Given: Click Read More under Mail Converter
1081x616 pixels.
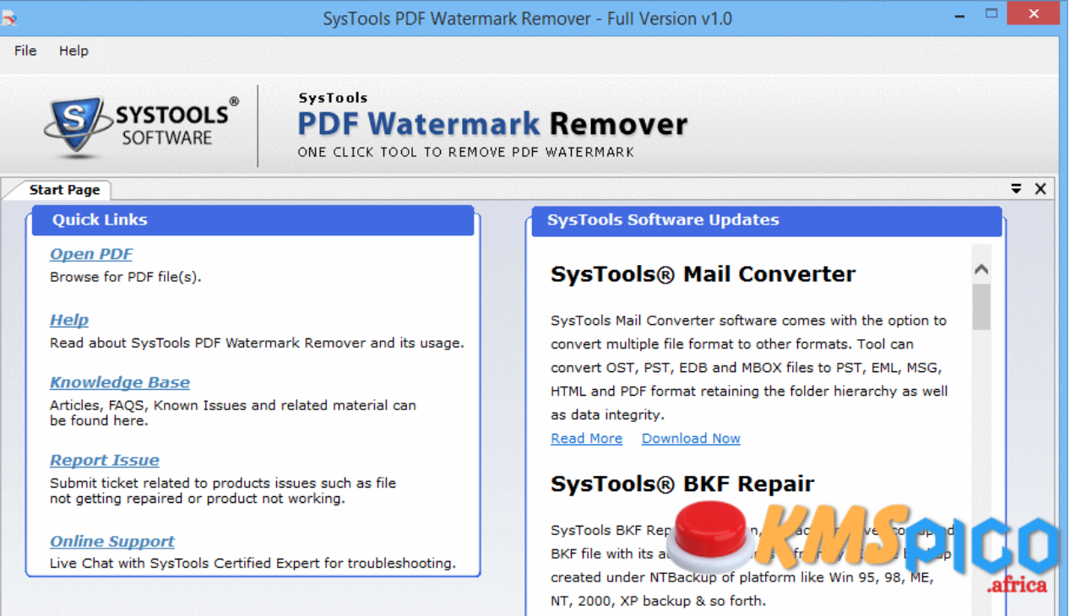Looking at the screenshot, I should (x=586, y=439).
